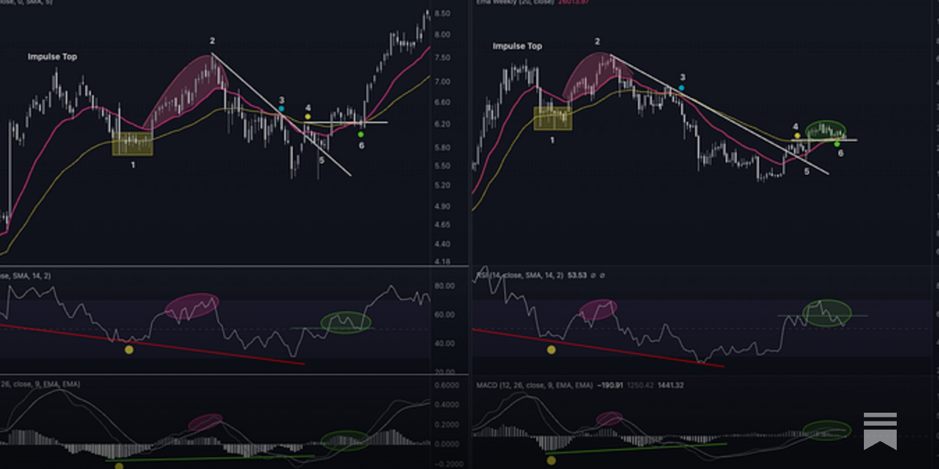Image resolution: width=939 pixels, height=469 pixels.
Task: Click the 0.6000 MACD axis label
Action: [x=447, y=385]
